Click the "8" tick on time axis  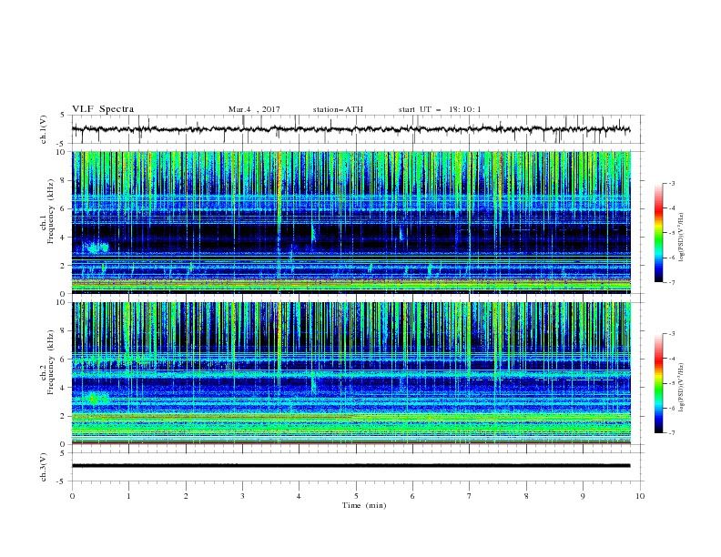[526, 496]
